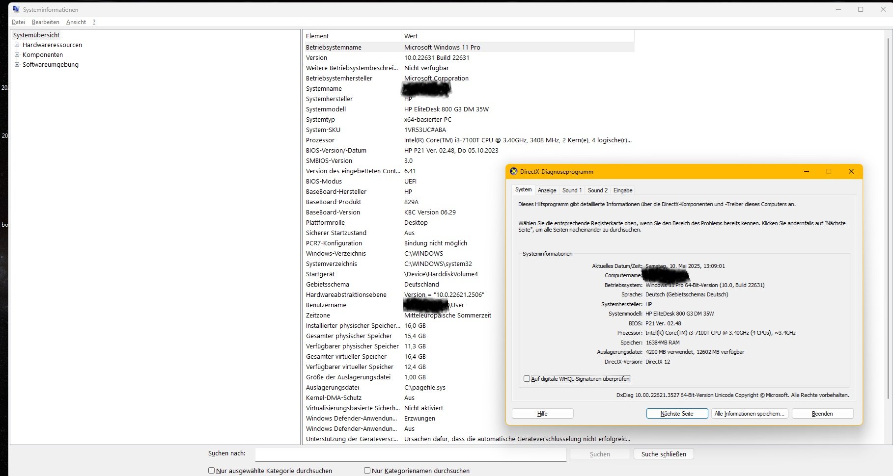893x476 pixels.
Task: Select the Auslagerungsdatei row 'C:\pagefile.sys'
Action: (x=404, y=387)
